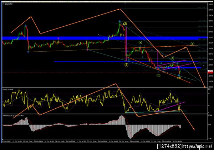Image resolution: width=214 pixels, height=150 pixels.
Task: Select the (a) wave label
Action: [x=140, y=42]
